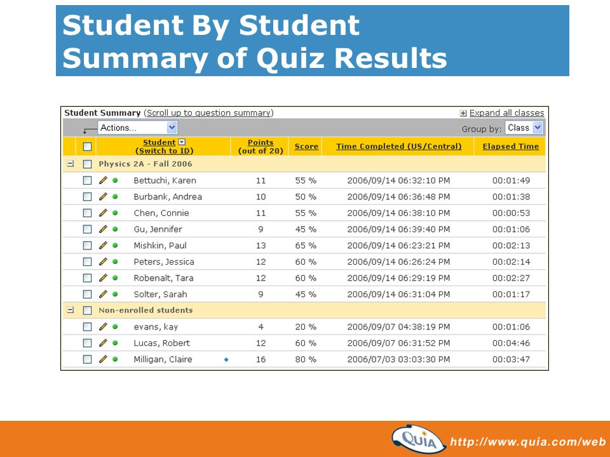Click the pencil edit icon for Gu, Jennifer
610x457 pixels.
coord(103,229)
